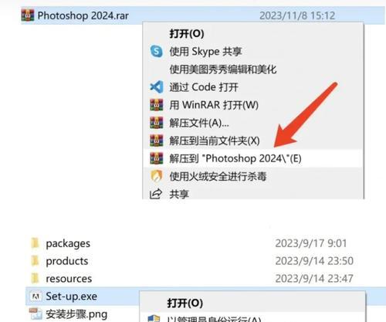
Task: Click the WinRAR icon beside 解压到当前文件夹(X)
Action: [x=156, y=141]
